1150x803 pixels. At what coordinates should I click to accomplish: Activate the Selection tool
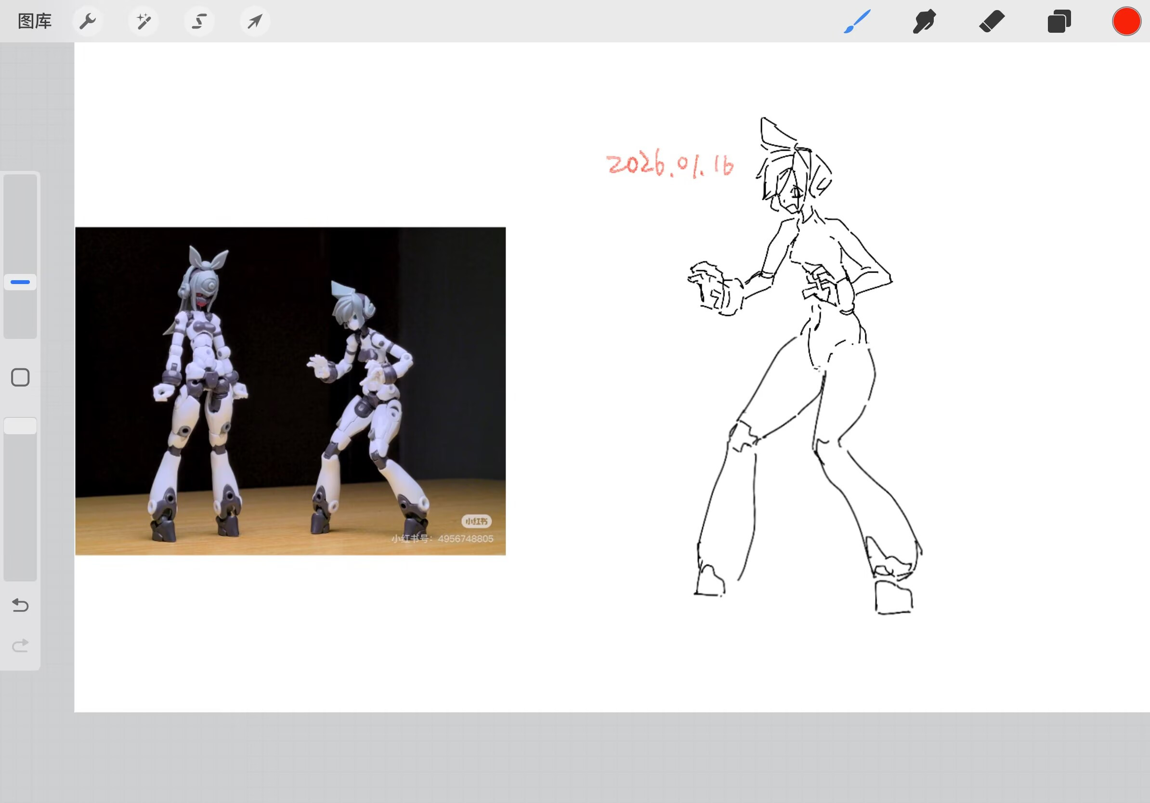199,21
